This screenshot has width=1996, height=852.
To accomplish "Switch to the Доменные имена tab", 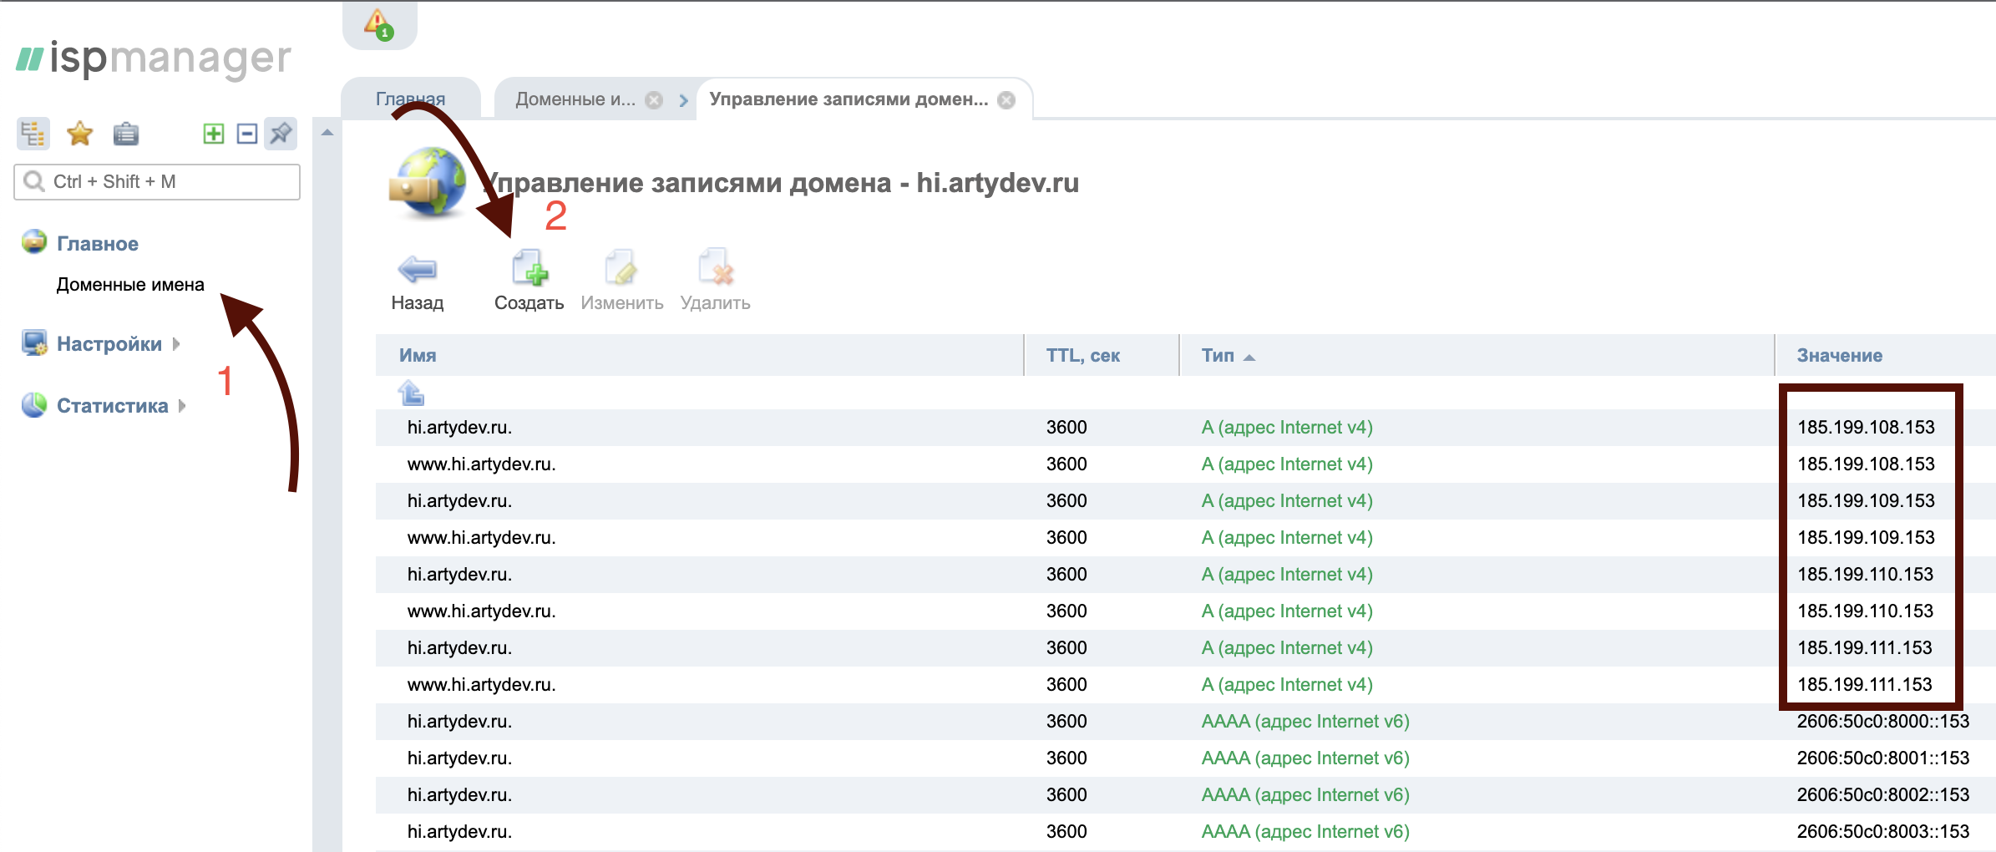I will click(x=575, y=99).
